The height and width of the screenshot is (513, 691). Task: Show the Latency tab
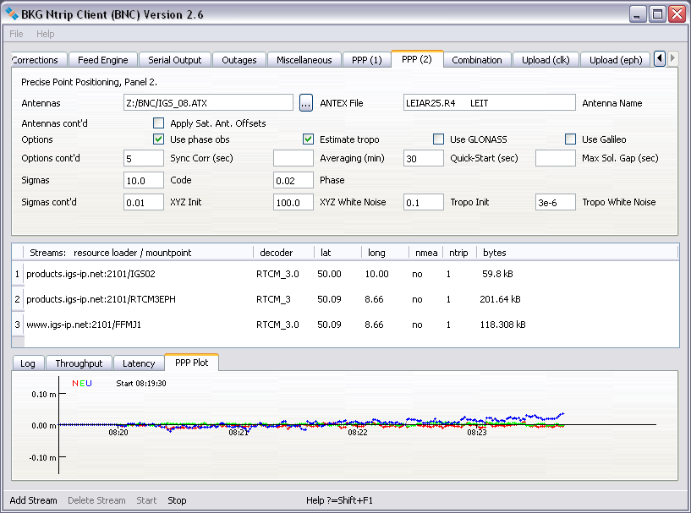139,363
